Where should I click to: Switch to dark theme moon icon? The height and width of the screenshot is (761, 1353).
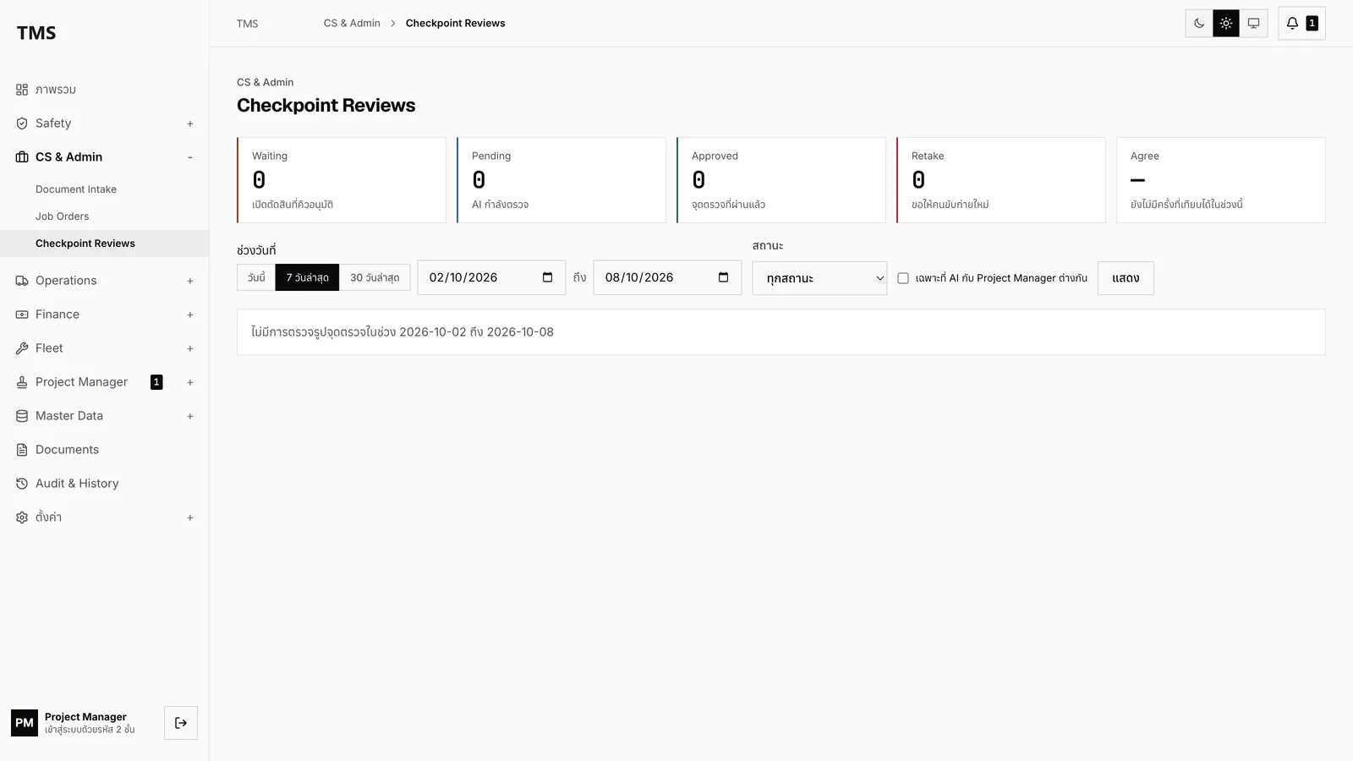point(1199,24)
